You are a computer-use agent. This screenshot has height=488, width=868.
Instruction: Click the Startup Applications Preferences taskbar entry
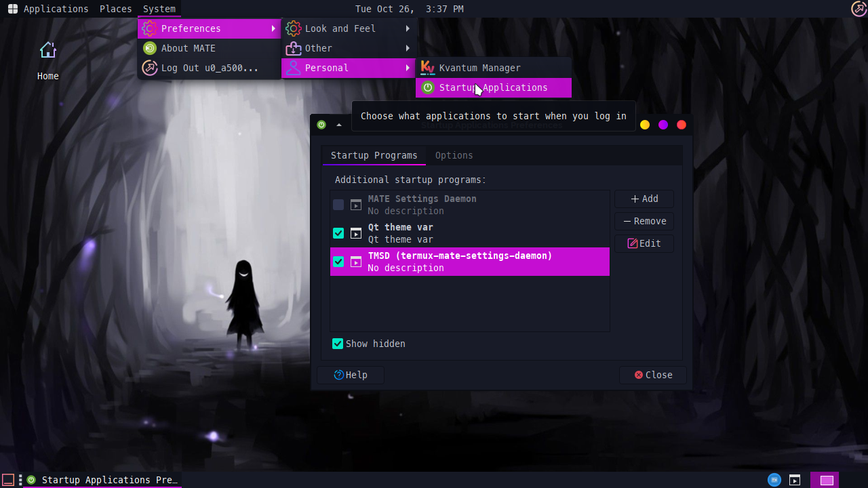(102, 480)
